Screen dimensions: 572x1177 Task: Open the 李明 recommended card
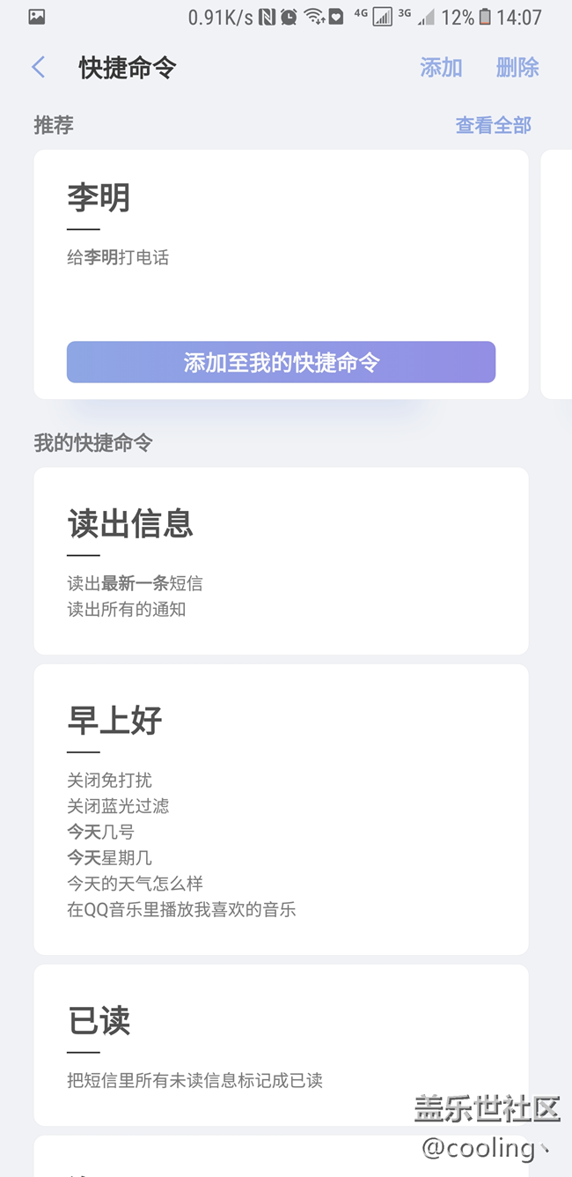pos(281,274)
